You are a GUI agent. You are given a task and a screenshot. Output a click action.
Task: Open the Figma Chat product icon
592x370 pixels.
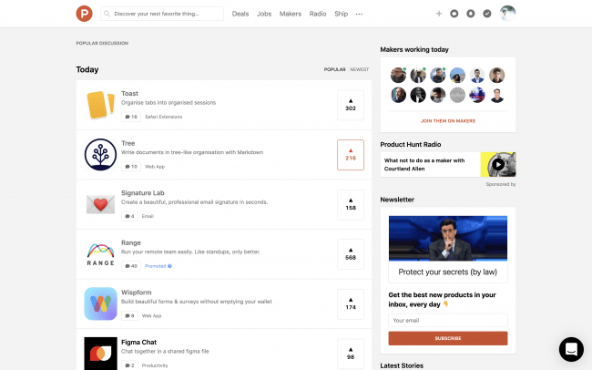100,354
